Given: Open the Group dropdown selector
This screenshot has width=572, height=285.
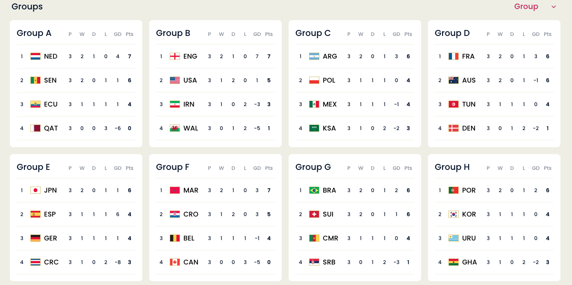Looking at the screenshot, I should click(526, 6).
